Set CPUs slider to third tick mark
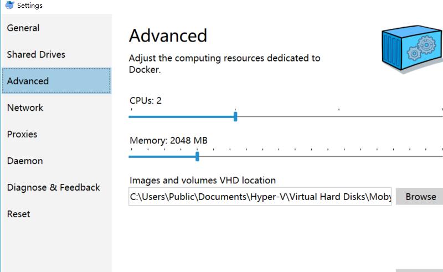443x272 pixels. (x=339, y=116)
